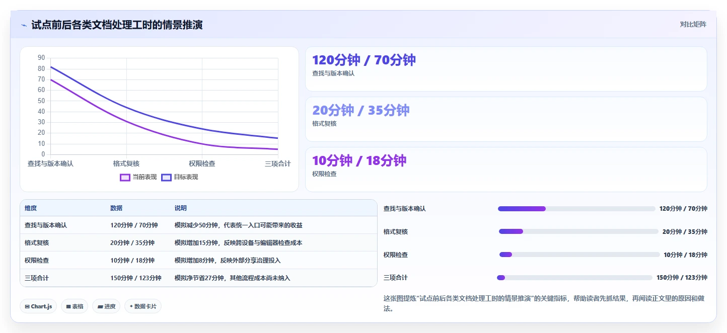Viewport: 727px width, 333px height.
Task: Click the description 模拟增加8分钟
Action: click(228, 261)
